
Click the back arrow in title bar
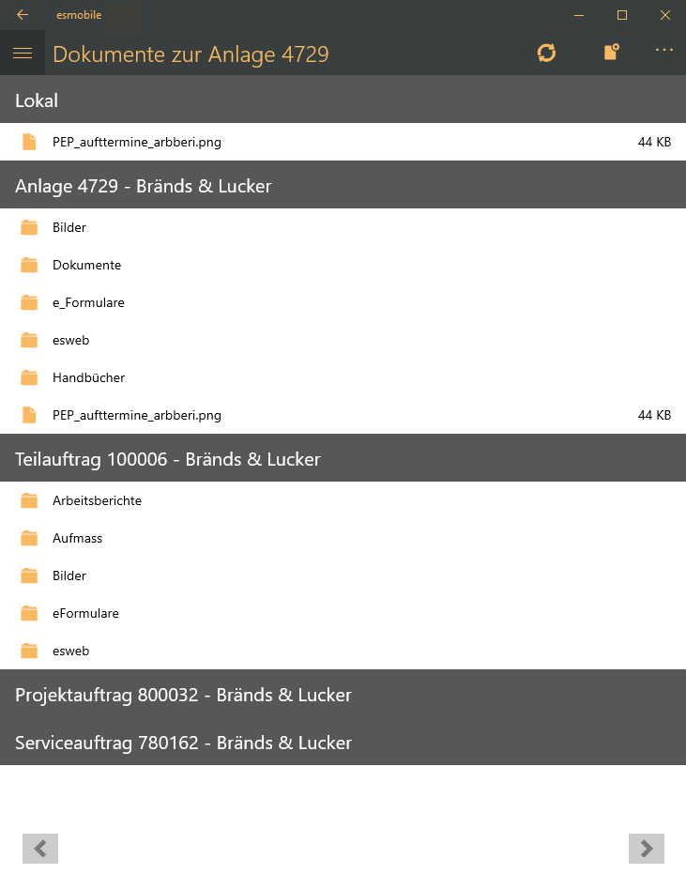tap(23, 15)
